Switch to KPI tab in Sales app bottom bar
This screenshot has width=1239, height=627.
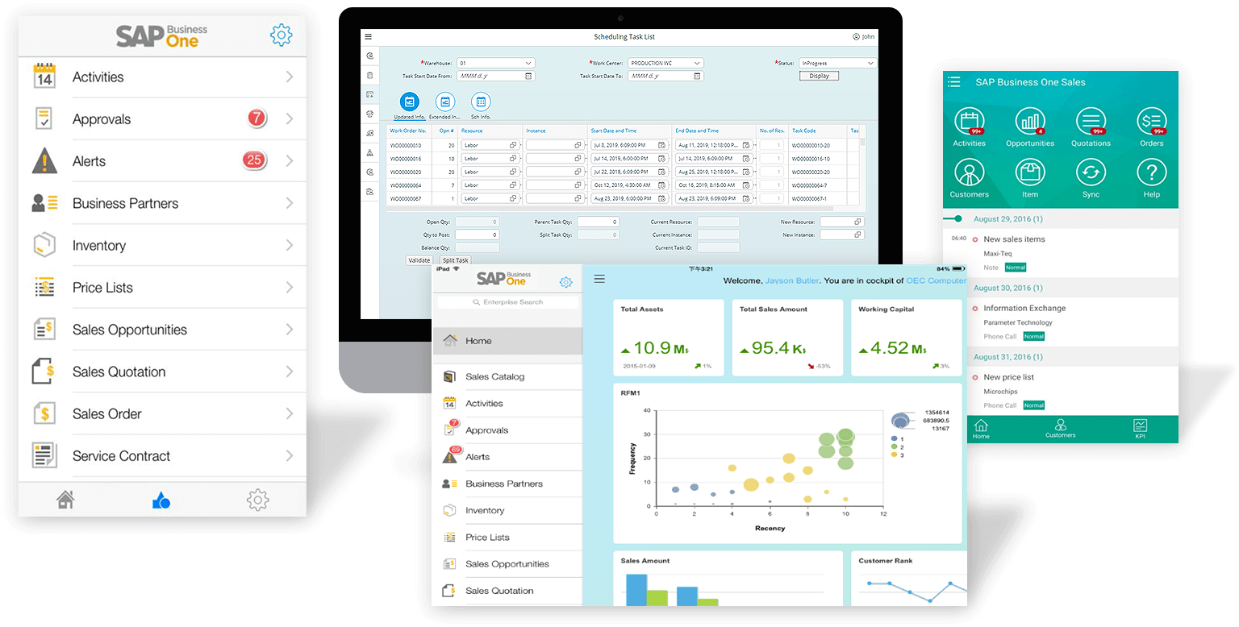[x=1140, y=429]
